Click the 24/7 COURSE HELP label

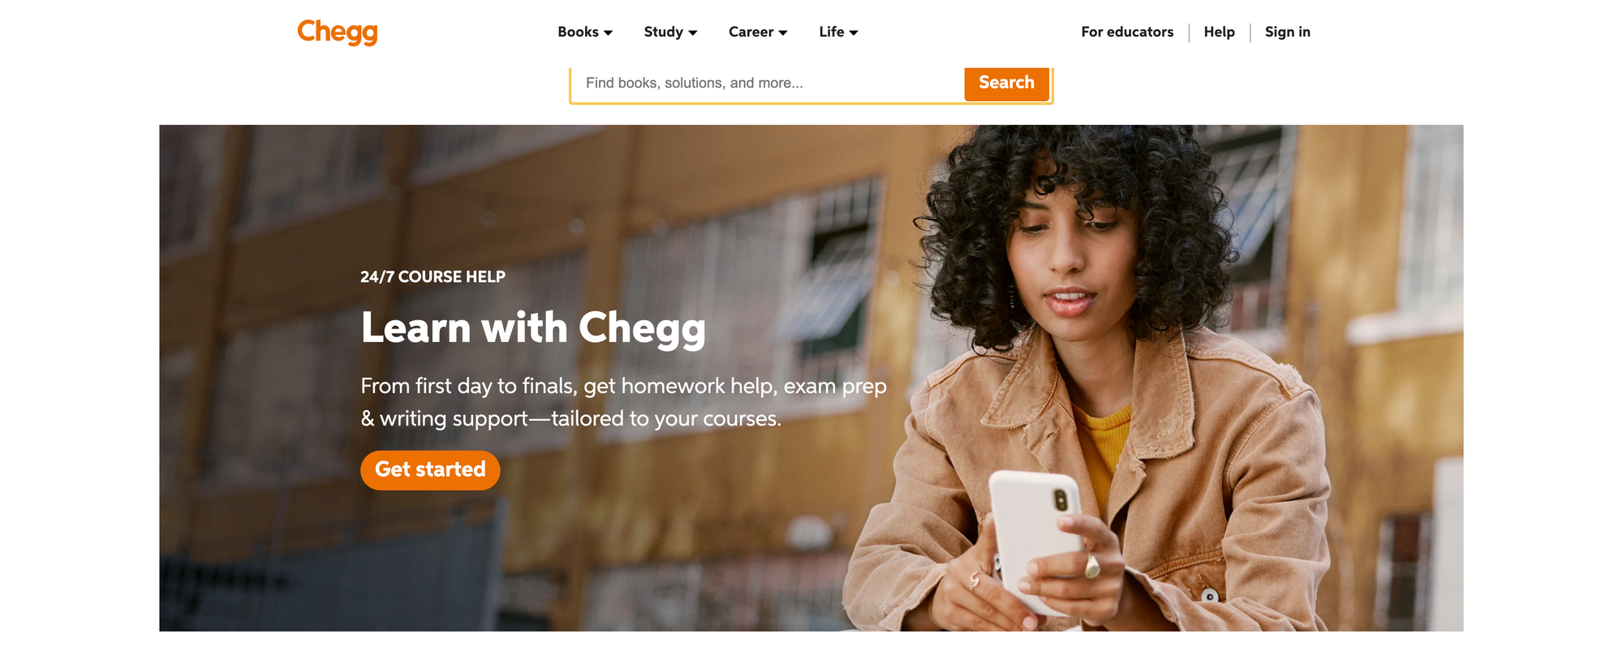click(433, 277)
